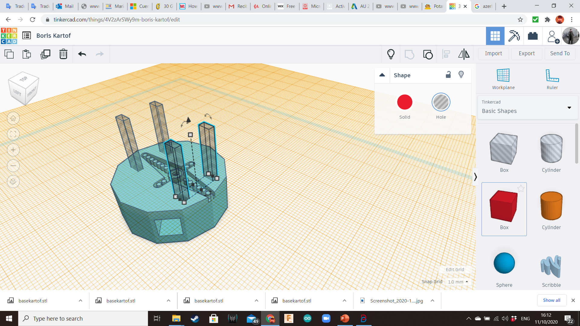Open the Snap Grid 1.0 mm dropdown
Image resolution: width=580 pixels, height=326 pixels.
[x=458, y=282]
